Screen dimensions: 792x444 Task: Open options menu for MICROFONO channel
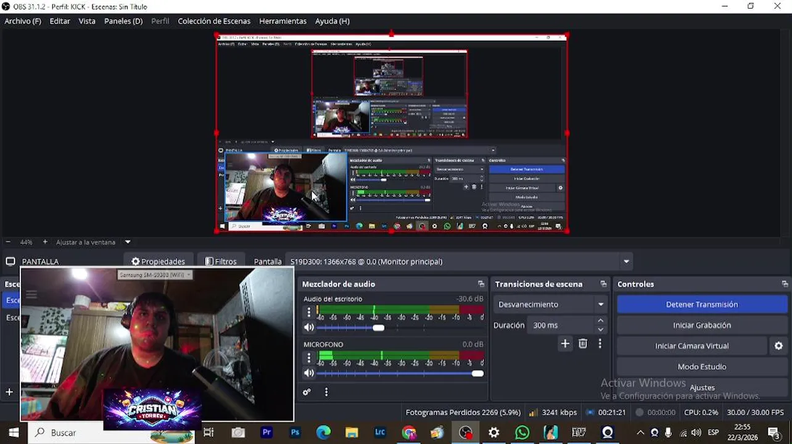309,358
